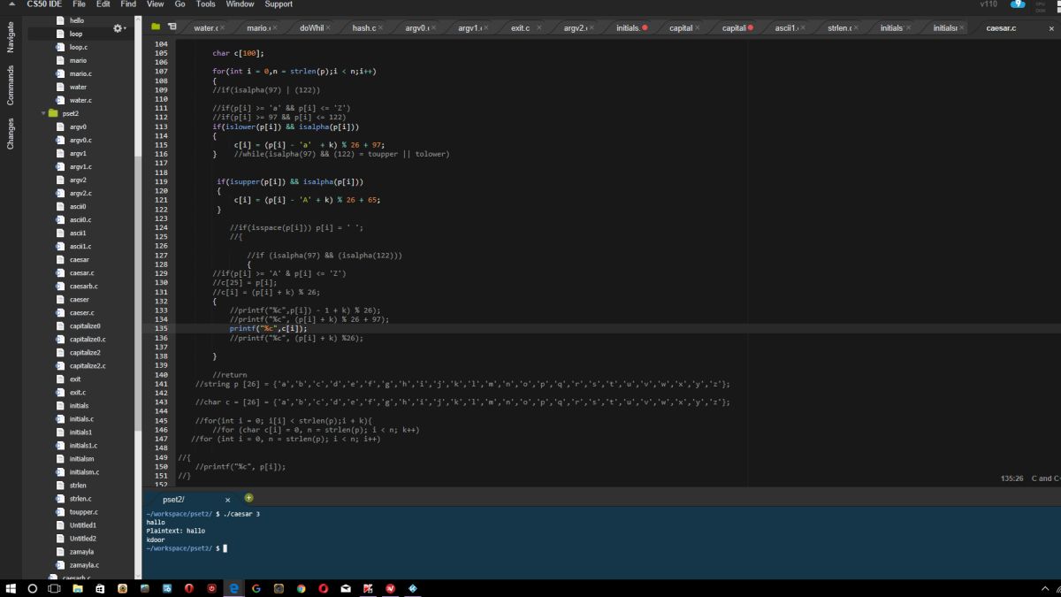Click line number 135 in the gutter
This screenshot has width=1061, height=597.
pyautogui.click(x=161, y=328)
